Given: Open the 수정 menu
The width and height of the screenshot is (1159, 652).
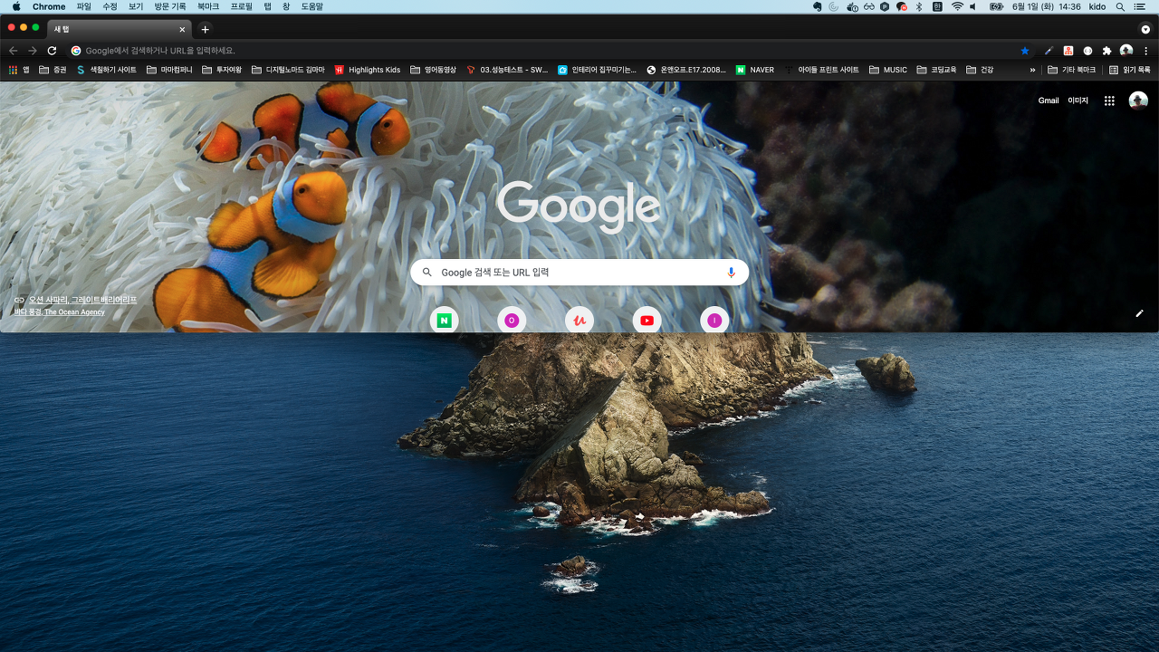Looking at the screenshot, I should pyautogui.click(x=110, y=6).
